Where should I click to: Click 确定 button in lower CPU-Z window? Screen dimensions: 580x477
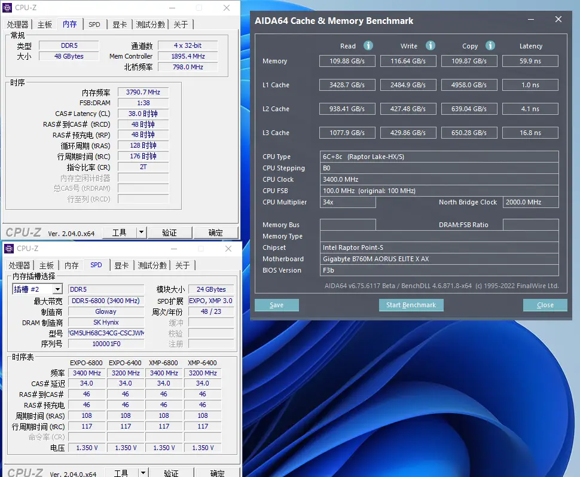[218, 473]
